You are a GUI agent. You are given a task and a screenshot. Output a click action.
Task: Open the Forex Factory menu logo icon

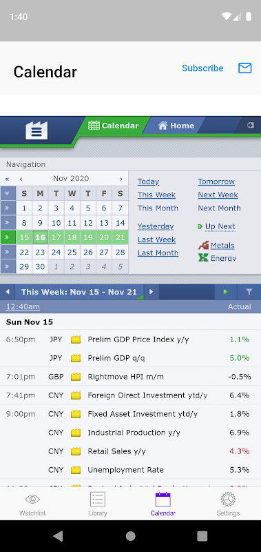[x=36, y=130]
